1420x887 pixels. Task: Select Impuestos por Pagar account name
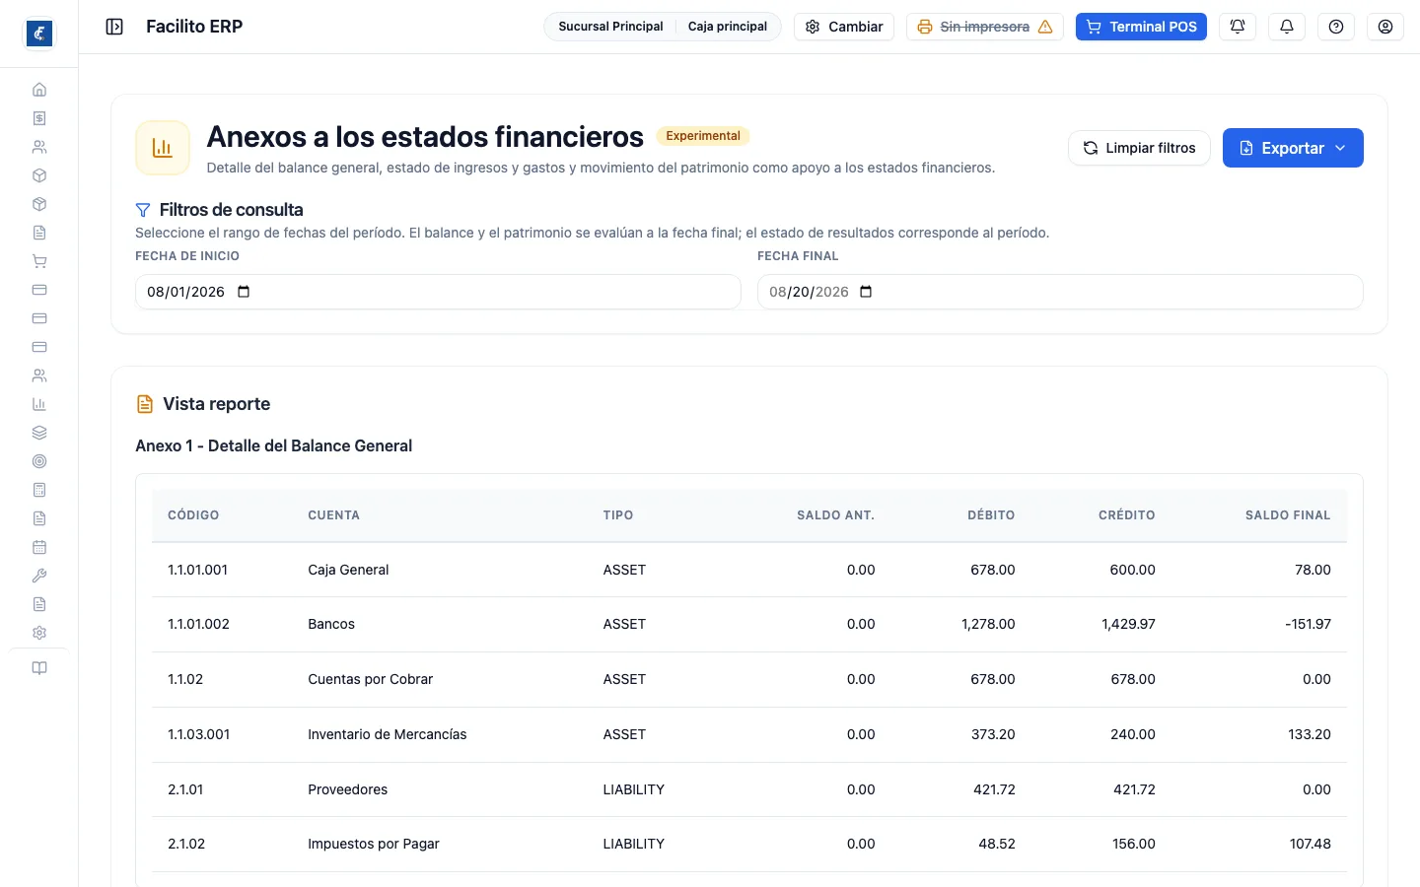[374, 844]
